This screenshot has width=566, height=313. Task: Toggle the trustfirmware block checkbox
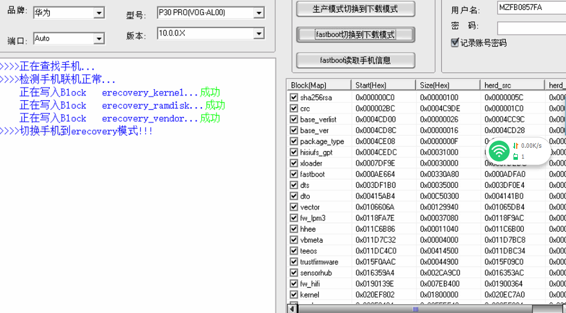(x=294, y=262)
